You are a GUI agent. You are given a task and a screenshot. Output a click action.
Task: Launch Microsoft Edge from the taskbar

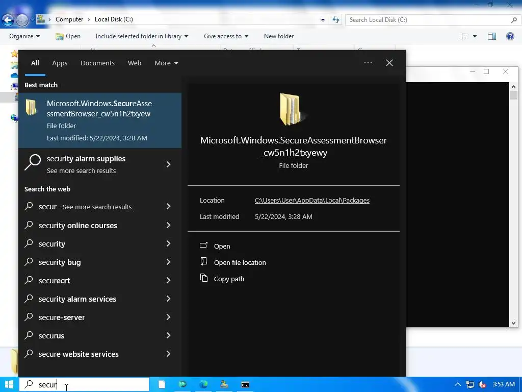[203, 385]
